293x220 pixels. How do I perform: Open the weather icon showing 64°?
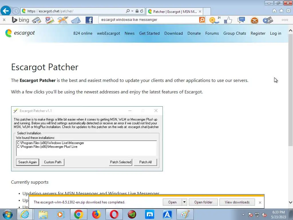pos(63,20)
